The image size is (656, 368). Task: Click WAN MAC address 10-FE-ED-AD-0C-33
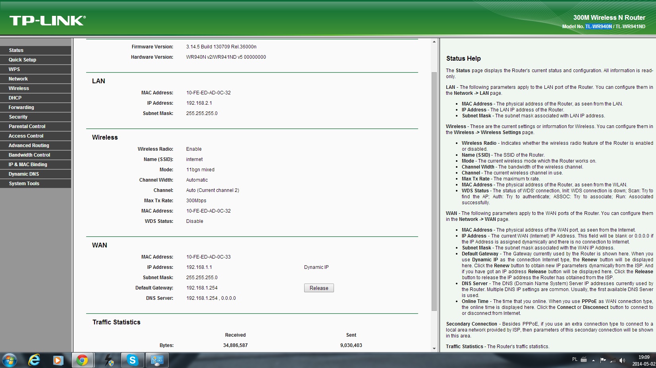point(208,257)
